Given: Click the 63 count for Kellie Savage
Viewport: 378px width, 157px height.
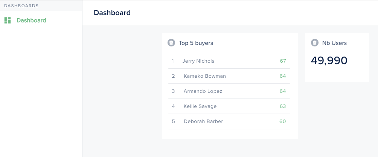Looking at the screenshot, I should point(283,106).
